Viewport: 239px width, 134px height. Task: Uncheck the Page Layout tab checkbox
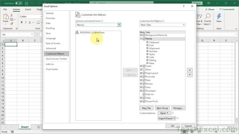(x=144, y=73)
